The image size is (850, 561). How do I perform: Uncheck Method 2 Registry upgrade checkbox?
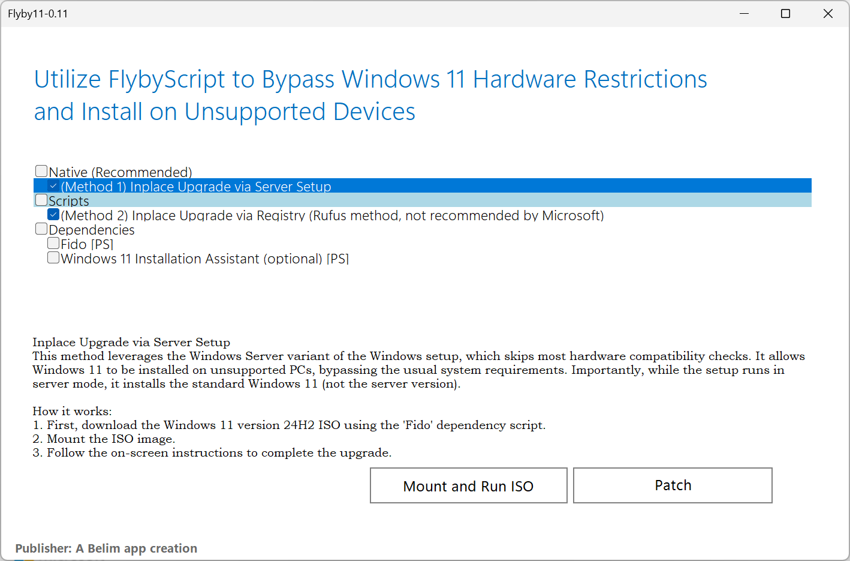pyautogui.click(x=53, y=215)
